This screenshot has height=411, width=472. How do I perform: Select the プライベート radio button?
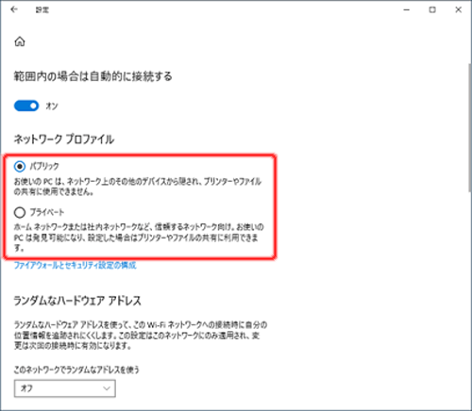(20, 212)
